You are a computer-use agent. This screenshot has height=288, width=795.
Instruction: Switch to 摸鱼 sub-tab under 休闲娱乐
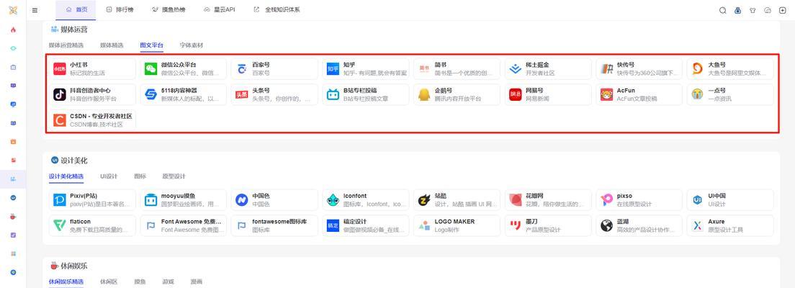pyautogui.click(x=140, y=282)
